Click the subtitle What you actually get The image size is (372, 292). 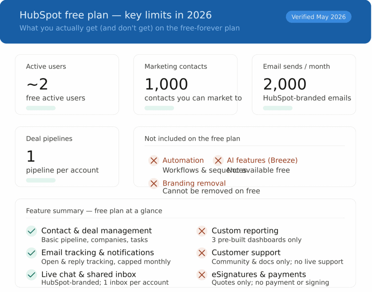130,28
